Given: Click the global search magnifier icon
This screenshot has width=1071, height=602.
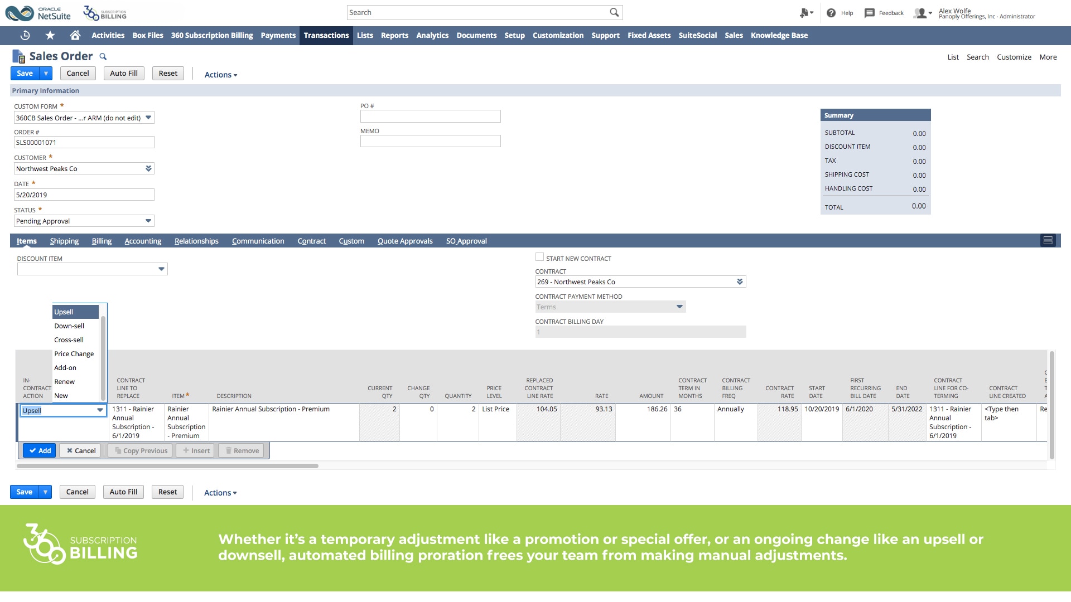Looking at the screenshot, I should pyautogui.click(x=614, y=12).
